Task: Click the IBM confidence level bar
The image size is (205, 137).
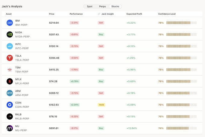Action: pyautogui.click(x=181, y=23)
